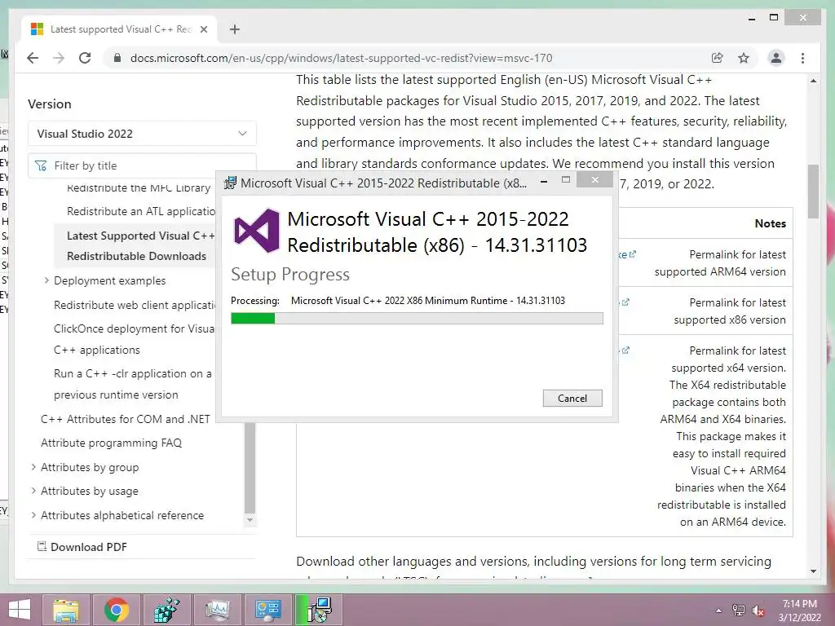Go back in Chrome
Viewport: 835px width, 626px height.
[33, 58]
